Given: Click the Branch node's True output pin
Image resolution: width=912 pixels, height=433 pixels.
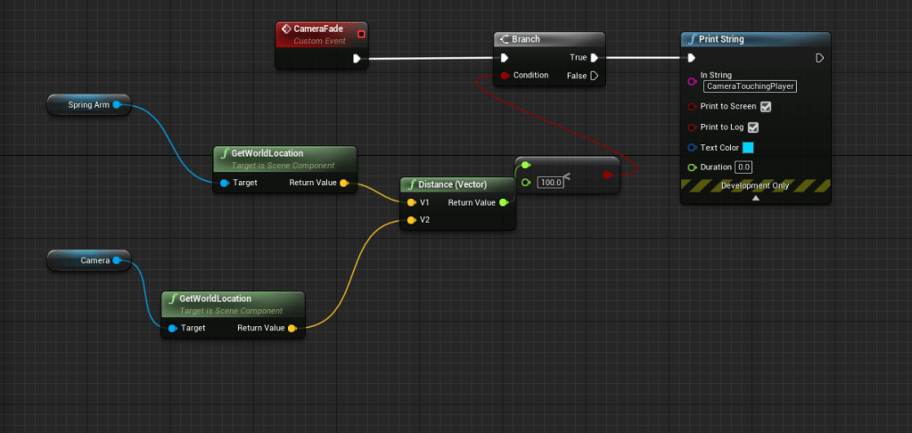Looking at the screenshot, I should [x=595, y=57].
